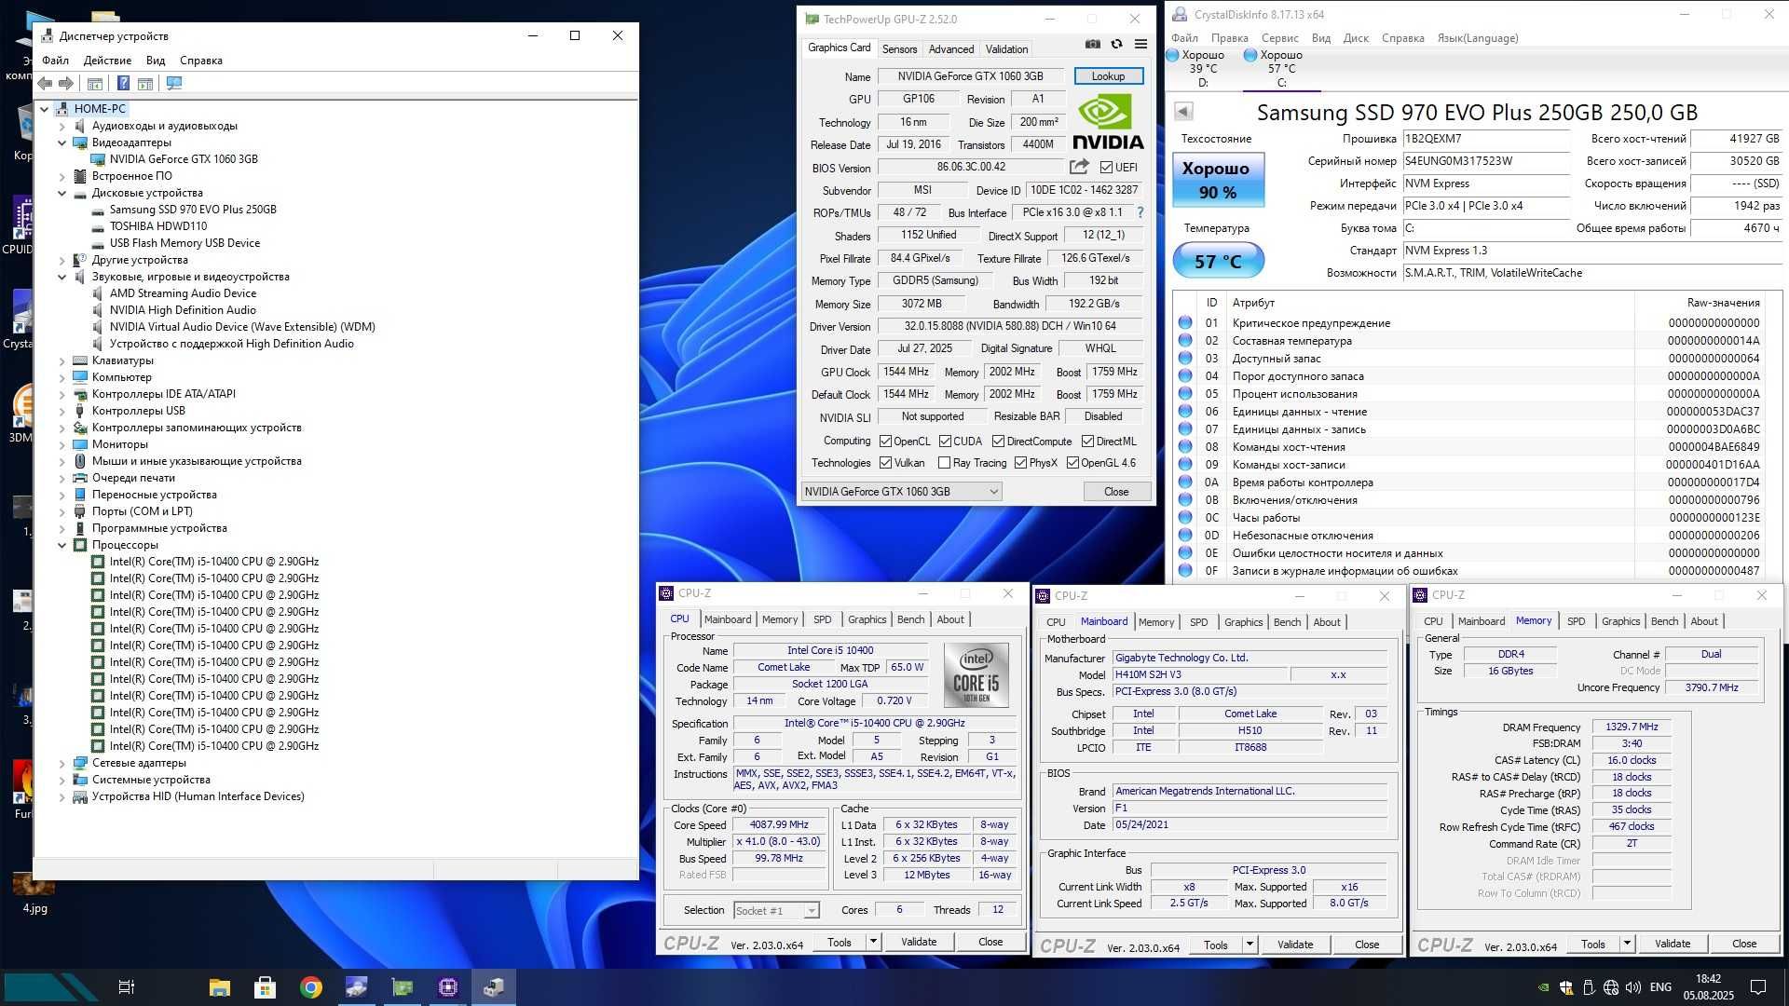
Task: Open the Сервис menu in CrystalDiskInfo
Action: [1280, 38]
